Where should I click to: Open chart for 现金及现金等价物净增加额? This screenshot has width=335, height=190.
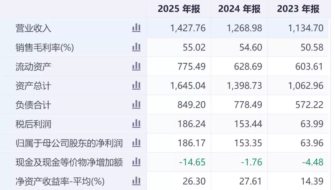tap(136, 162)
